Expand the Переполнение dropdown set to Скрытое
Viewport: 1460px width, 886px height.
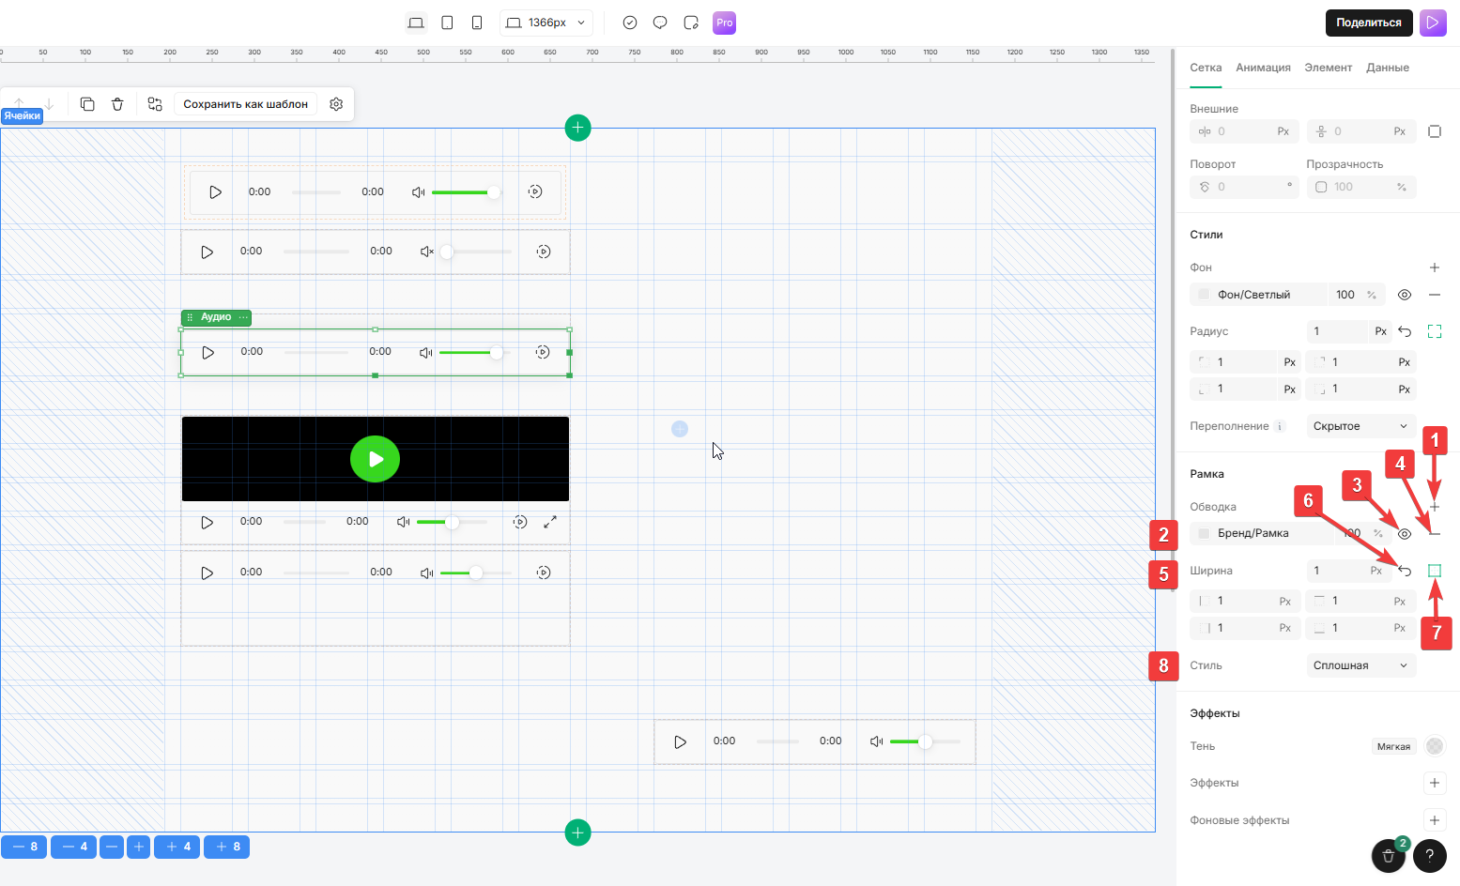(1360, 426)
